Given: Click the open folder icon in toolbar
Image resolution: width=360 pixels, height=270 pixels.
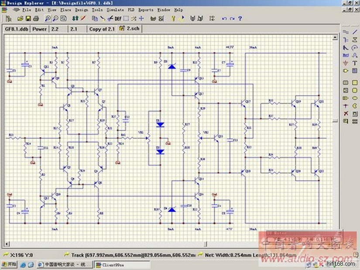Looking at the screenshot, I should pyautogui.click(x=20, y=19).
